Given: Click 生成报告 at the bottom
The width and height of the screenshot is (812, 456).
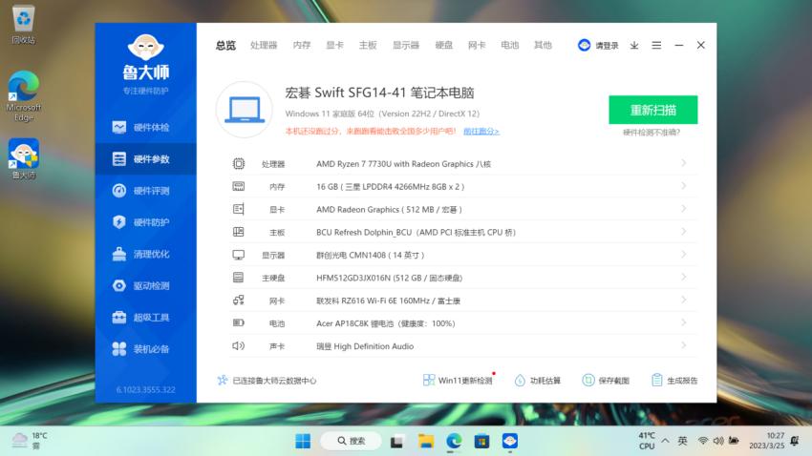Looking at the screenshot, I should pos(675,381).
